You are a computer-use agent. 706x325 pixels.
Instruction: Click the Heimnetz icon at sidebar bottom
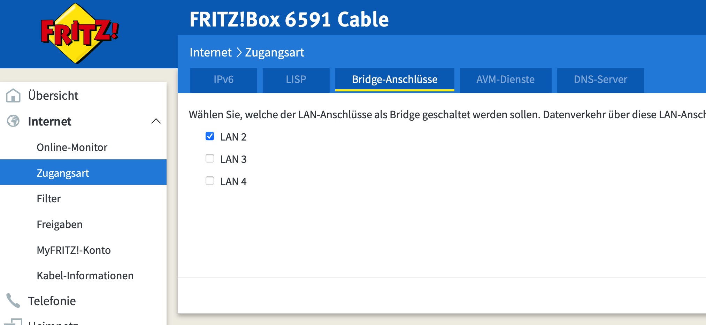click(x=13, y=322)
